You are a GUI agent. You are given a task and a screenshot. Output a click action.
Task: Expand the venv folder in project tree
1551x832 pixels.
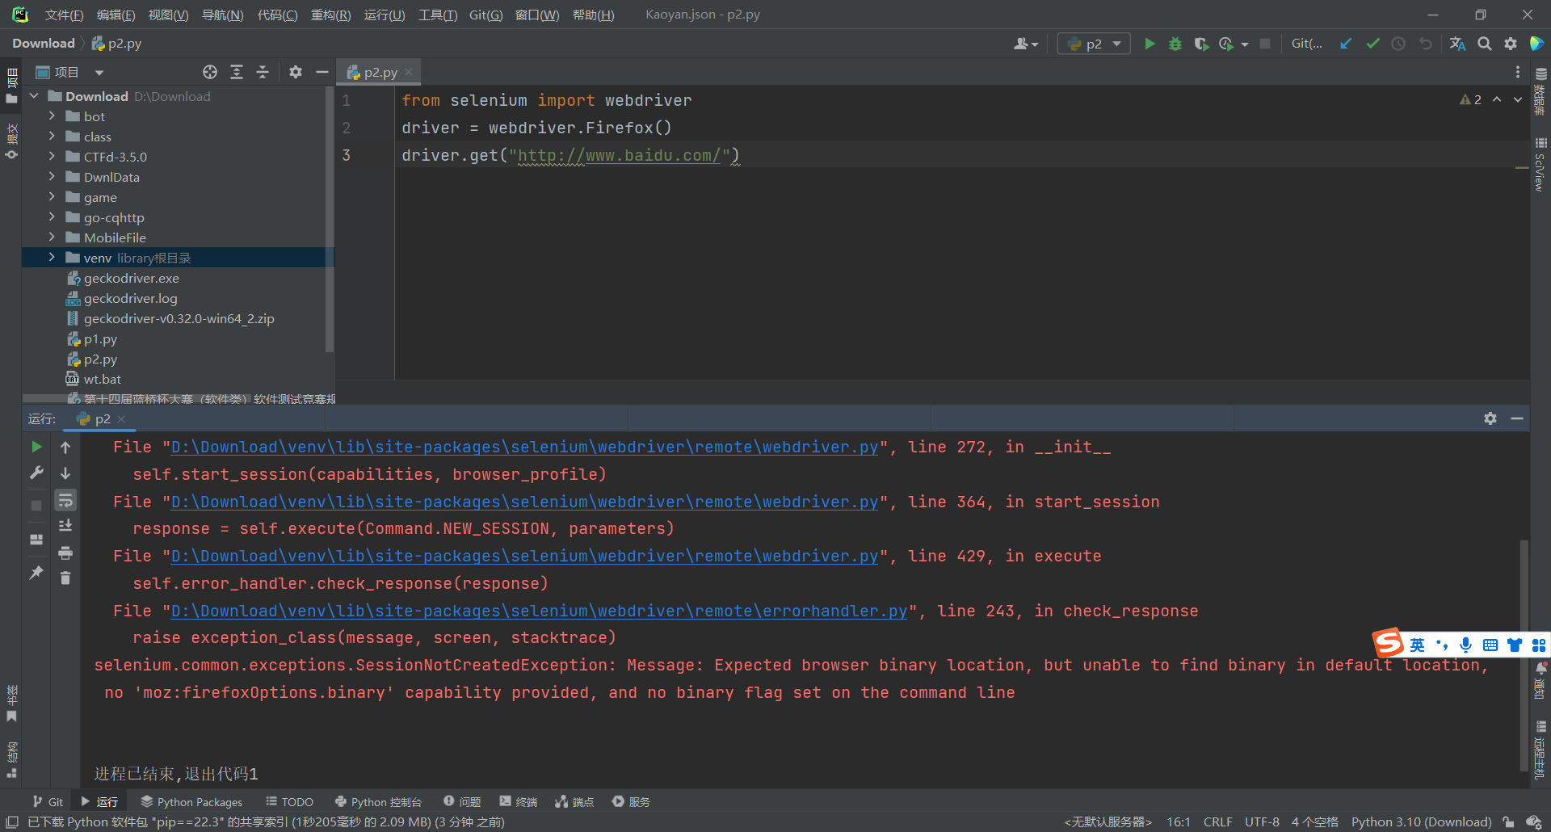52,258
